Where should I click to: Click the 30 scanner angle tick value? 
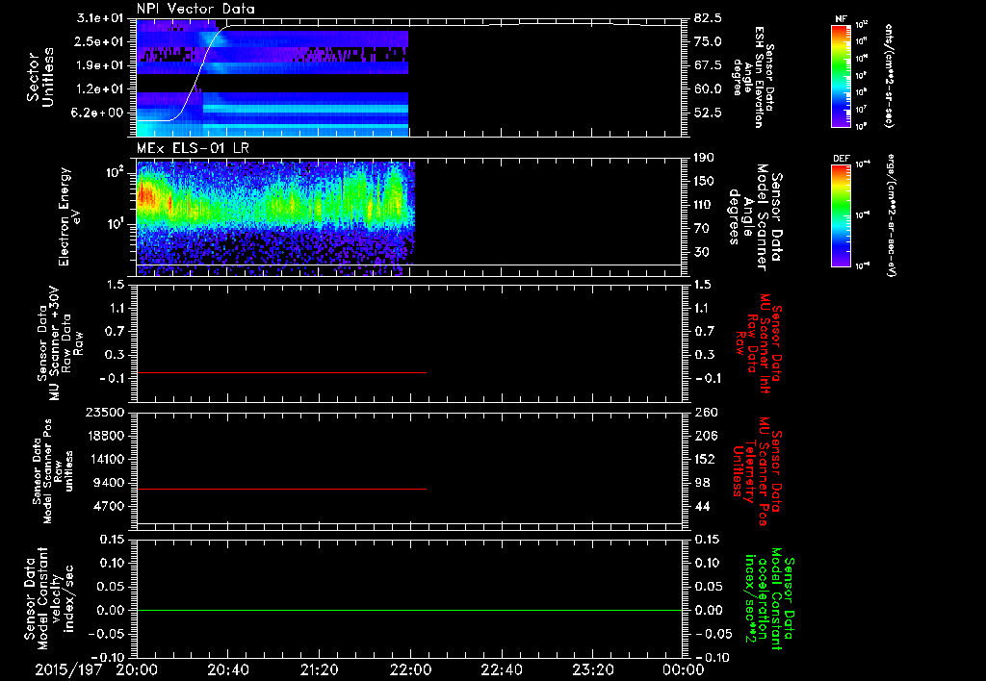coord(701,252)
